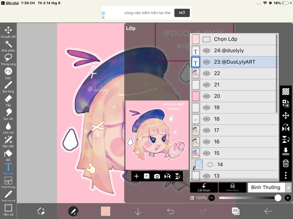Select layer 15 thumbnail
The width and height of the screenshot is (293, 219).
pyautogui.click(x=196, y=153)
